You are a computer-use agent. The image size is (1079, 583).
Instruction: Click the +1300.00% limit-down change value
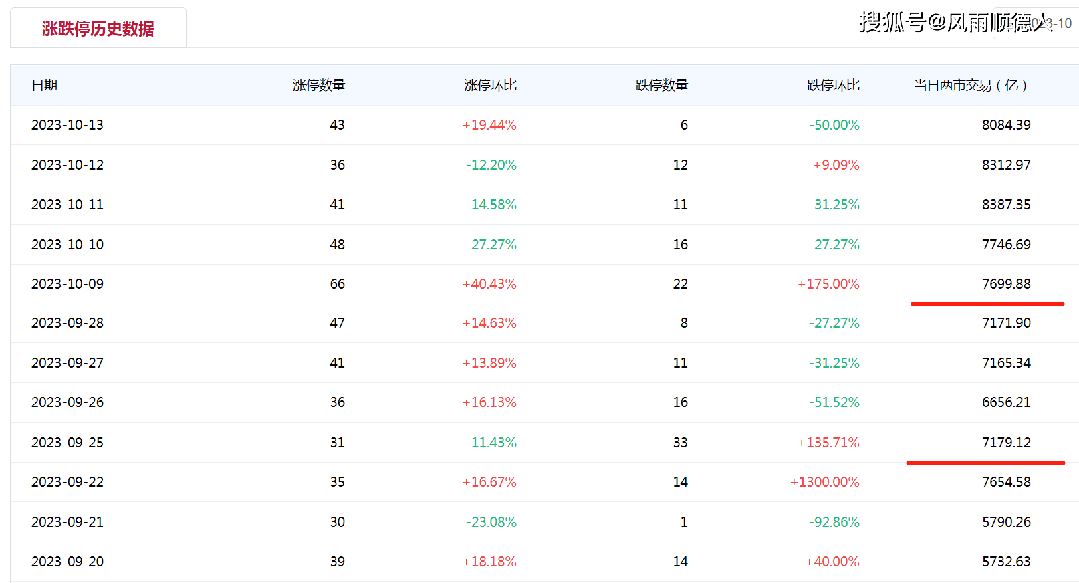824,482
